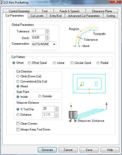Open Help for pocketing dialog
Screen dimensions: 122x155
point(110,150)
